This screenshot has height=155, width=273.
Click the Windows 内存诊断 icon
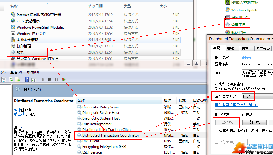coord(13,33)
